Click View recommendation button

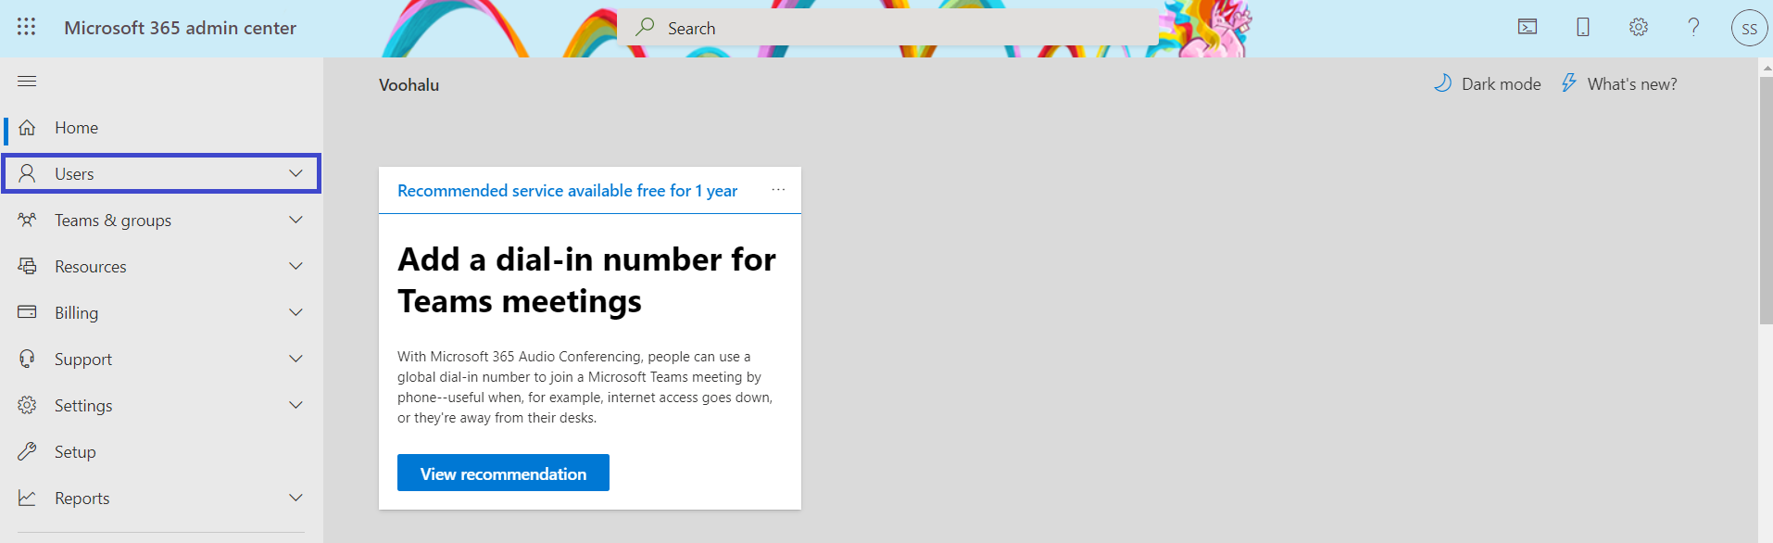click(503, 473)
